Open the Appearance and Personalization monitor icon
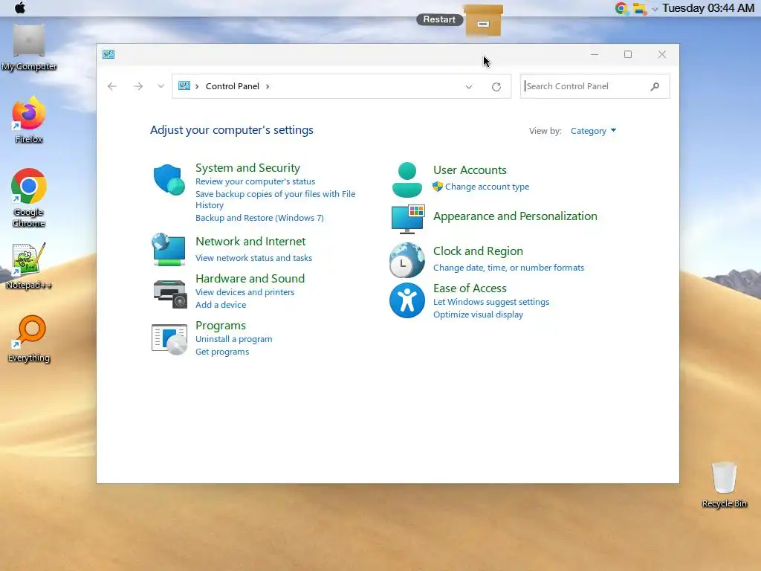761x571 pixels. click(x=408, y=219)
